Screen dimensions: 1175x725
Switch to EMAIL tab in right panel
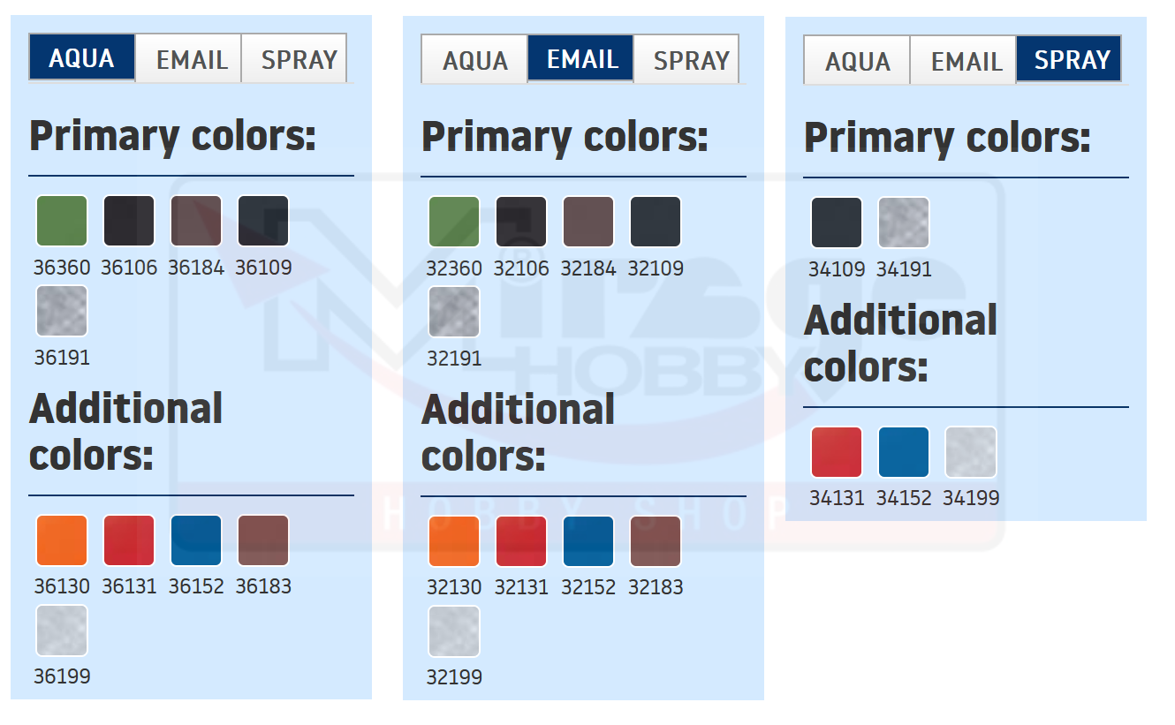966,61
